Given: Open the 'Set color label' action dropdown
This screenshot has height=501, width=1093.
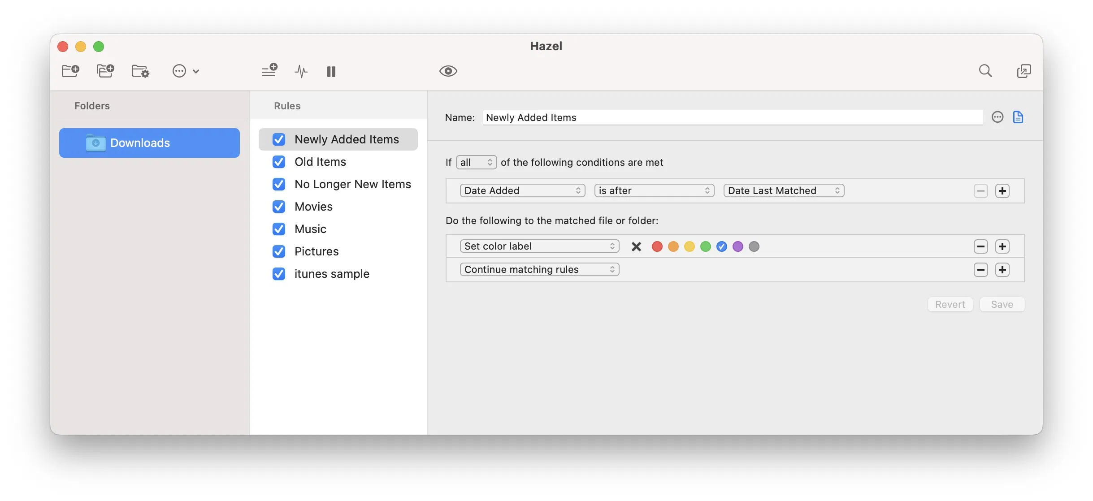Looking at the screenshot, I should [539, 246].
